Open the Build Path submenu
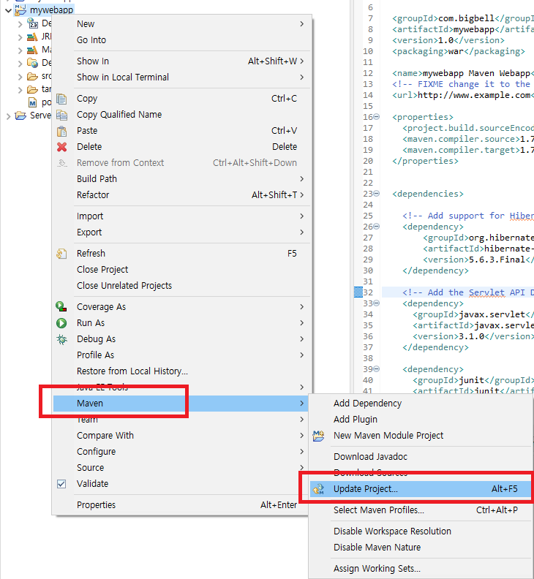 pos(181,179)
